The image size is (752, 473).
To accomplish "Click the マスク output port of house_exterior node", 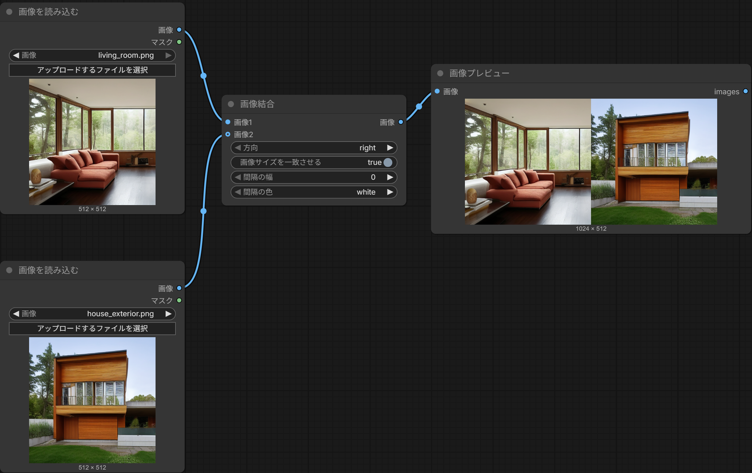I will point(179,300).
